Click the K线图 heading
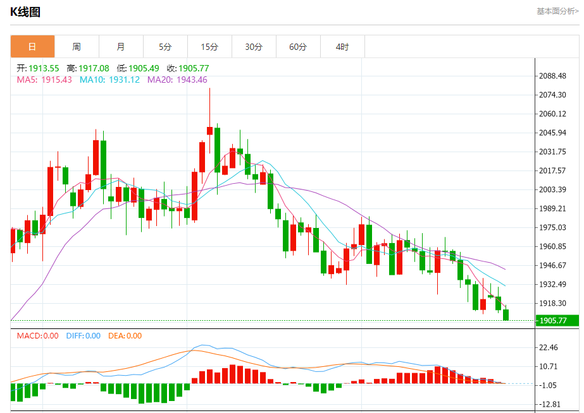This screenshot has width=584, height=413. tap(25, 12)
